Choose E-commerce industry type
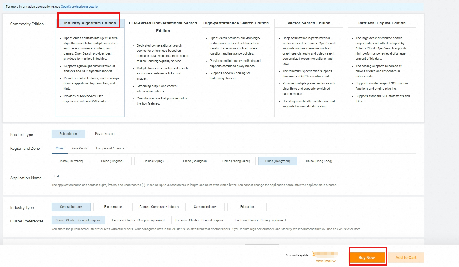 tap(113, 207)
